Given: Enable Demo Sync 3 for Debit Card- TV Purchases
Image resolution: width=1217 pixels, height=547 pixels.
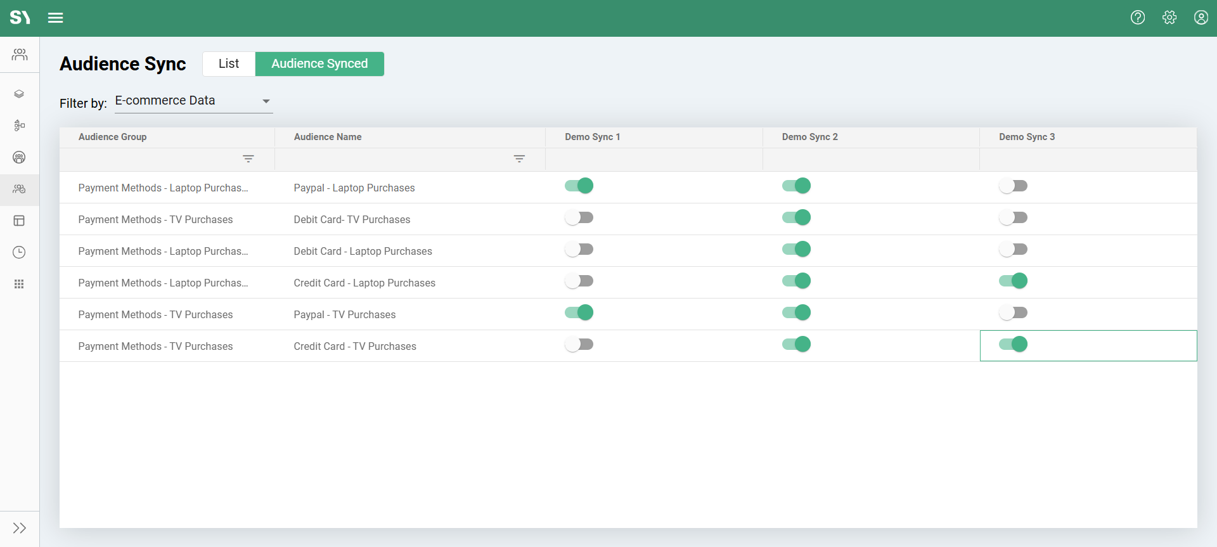Looking at the screenshot, I should (x=1013, y=217).
